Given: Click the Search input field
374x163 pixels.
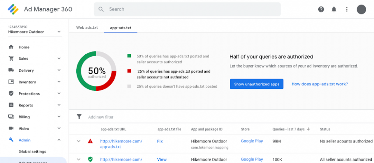Looking at the screenshot, I should [187, 9].
